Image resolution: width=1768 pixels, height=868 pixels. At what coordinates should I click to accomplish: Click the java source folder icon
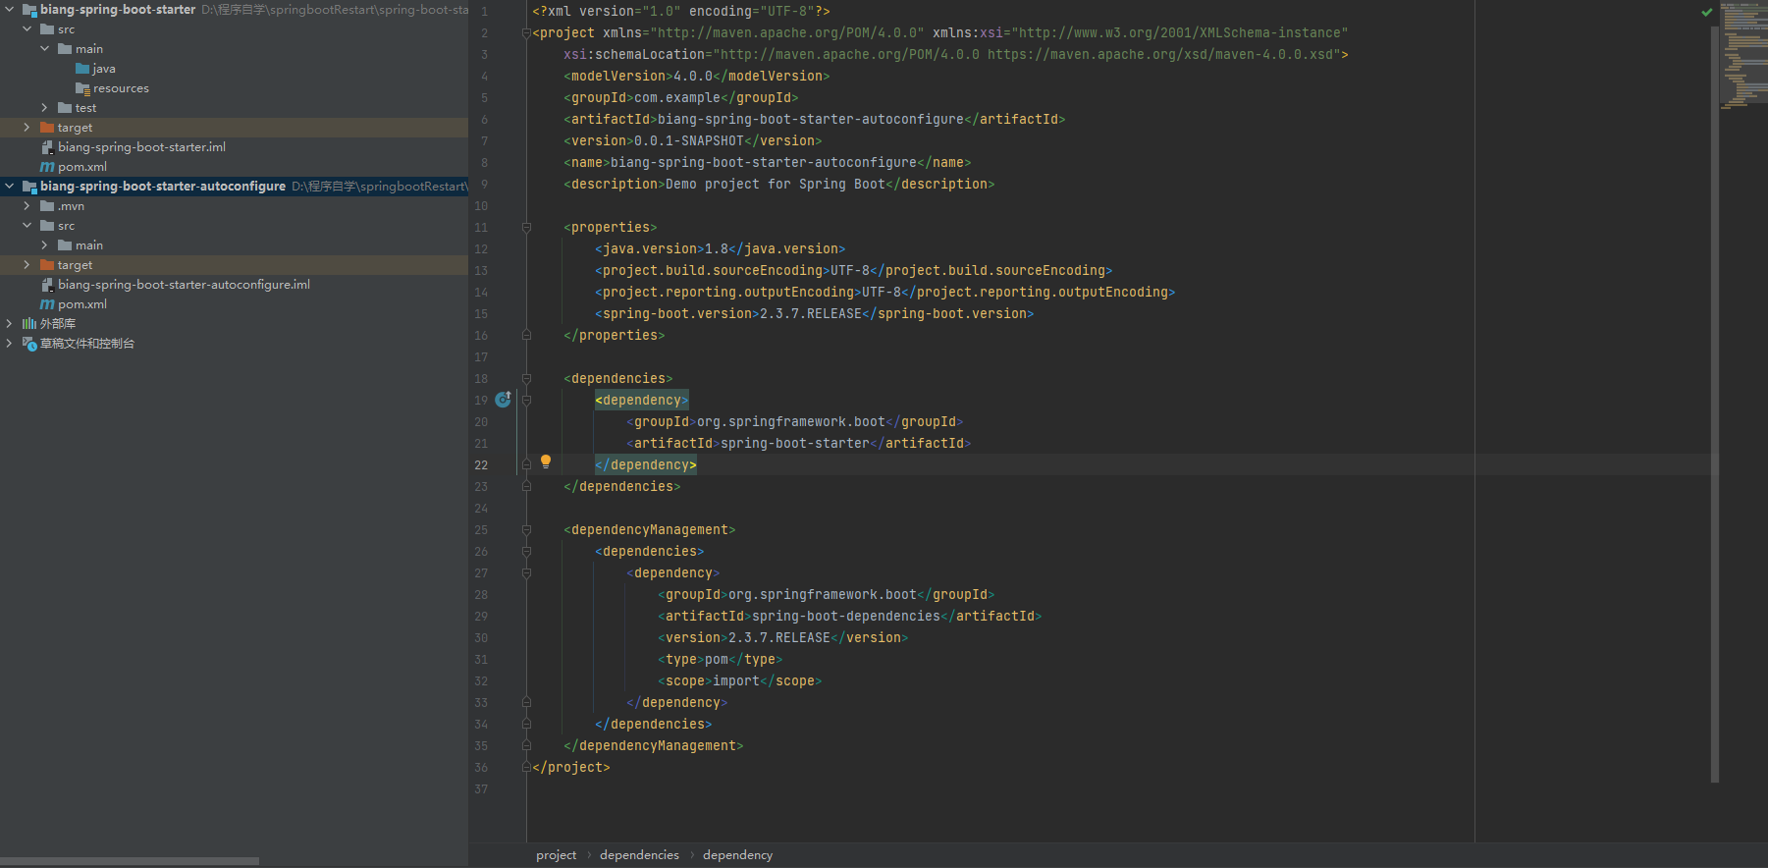[82, 69]
